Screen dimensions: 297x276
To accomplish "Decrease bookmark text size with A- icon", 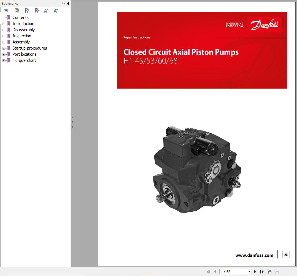I will coord(55,11).
